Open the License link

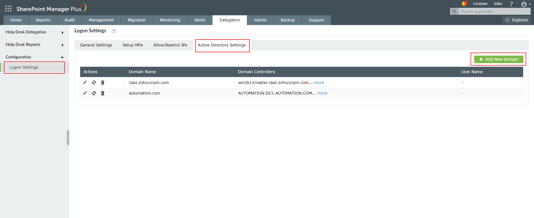[480, 4]
